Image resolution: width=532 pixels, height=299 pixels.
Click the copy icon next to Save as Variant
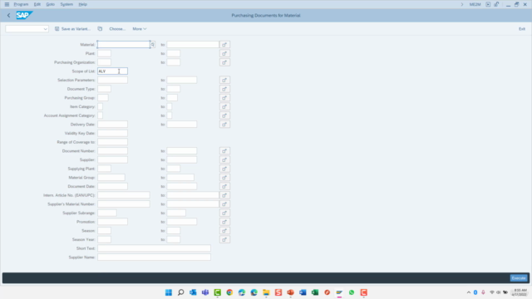(100, 29)
